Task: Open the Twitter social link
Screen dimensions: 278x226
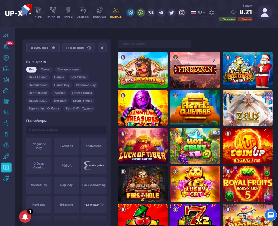Action: coord(171,13)
